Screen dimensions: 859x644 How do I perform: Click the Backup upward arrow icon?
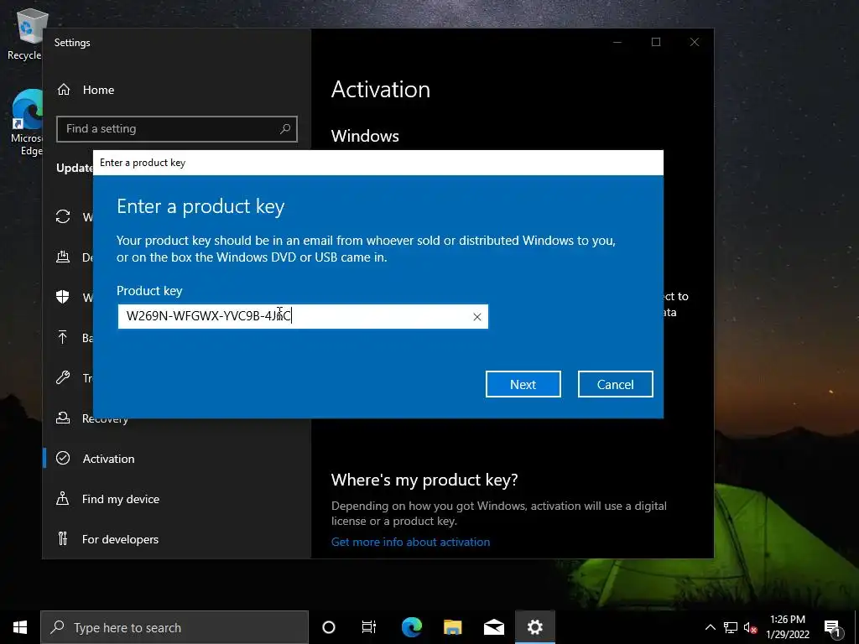pos(63,337)
